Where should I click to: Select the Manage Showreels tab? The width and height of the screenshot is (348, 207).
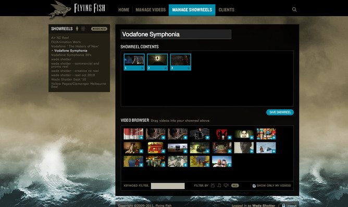click(192, 10)
